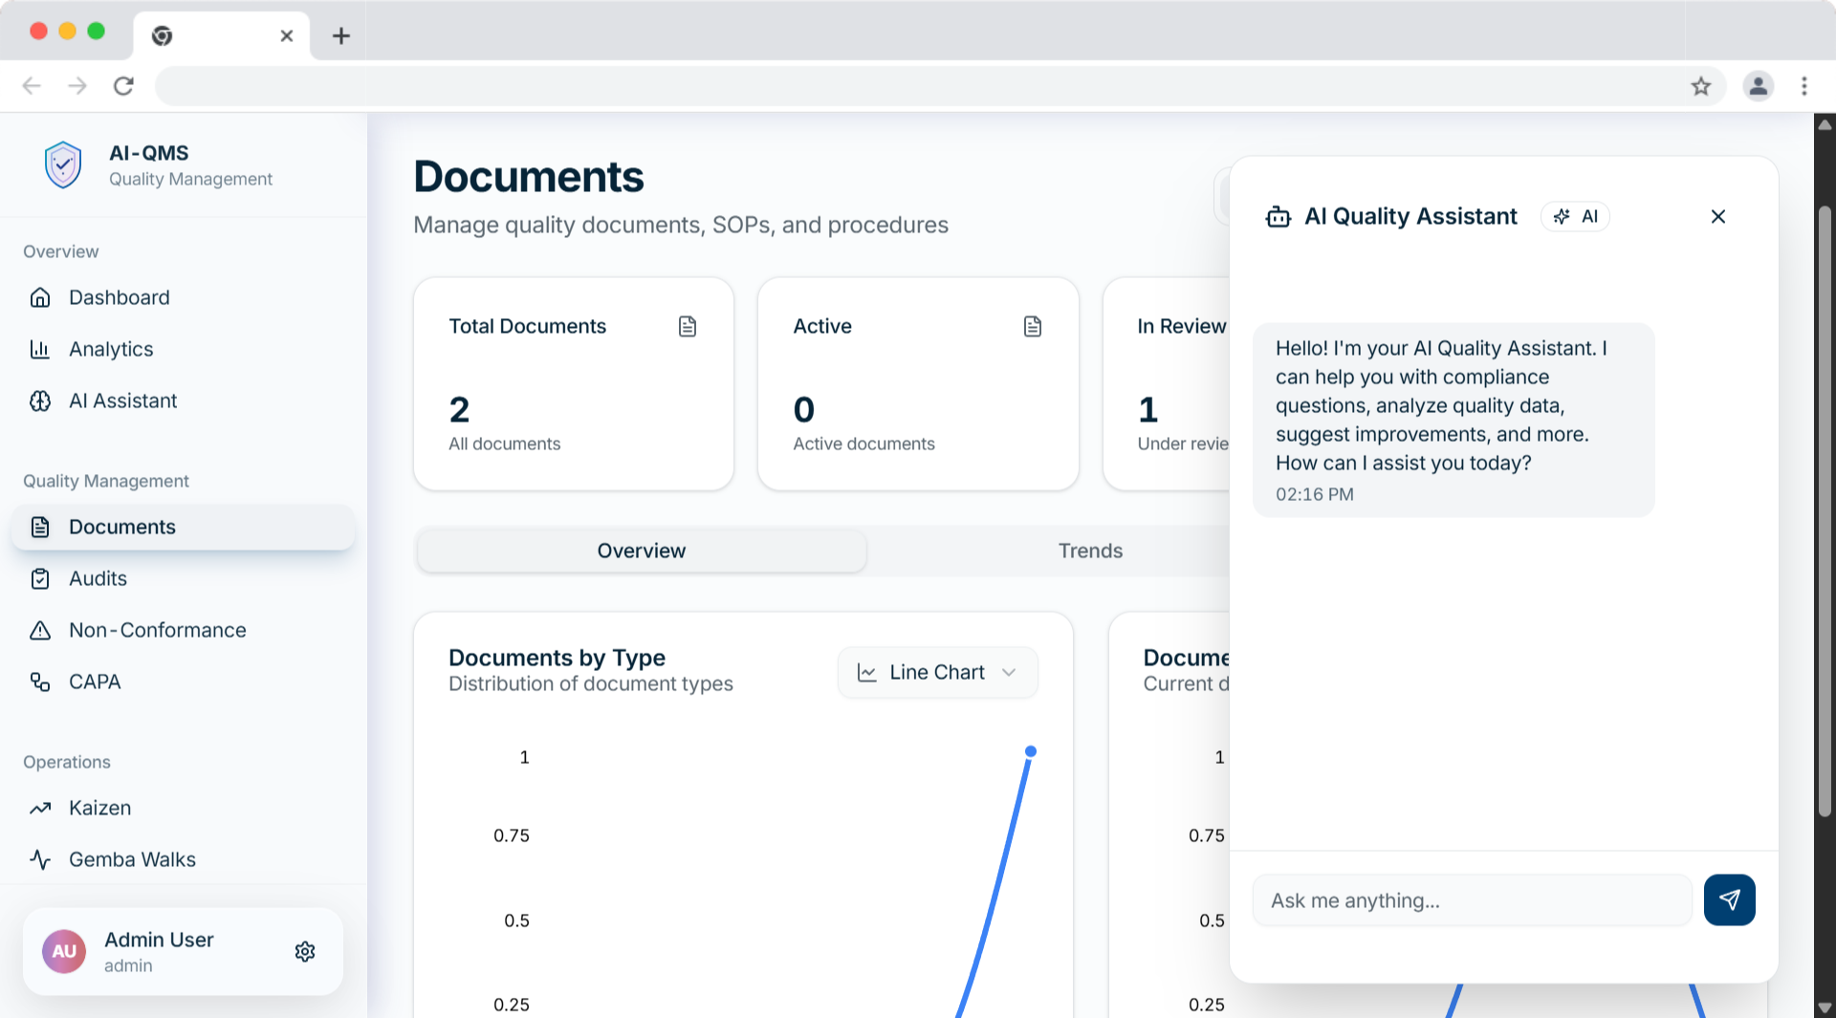Click the Kaizen trending arrow icon
This screenshot has height=1018, width=1836.
[x=40, y=808]
